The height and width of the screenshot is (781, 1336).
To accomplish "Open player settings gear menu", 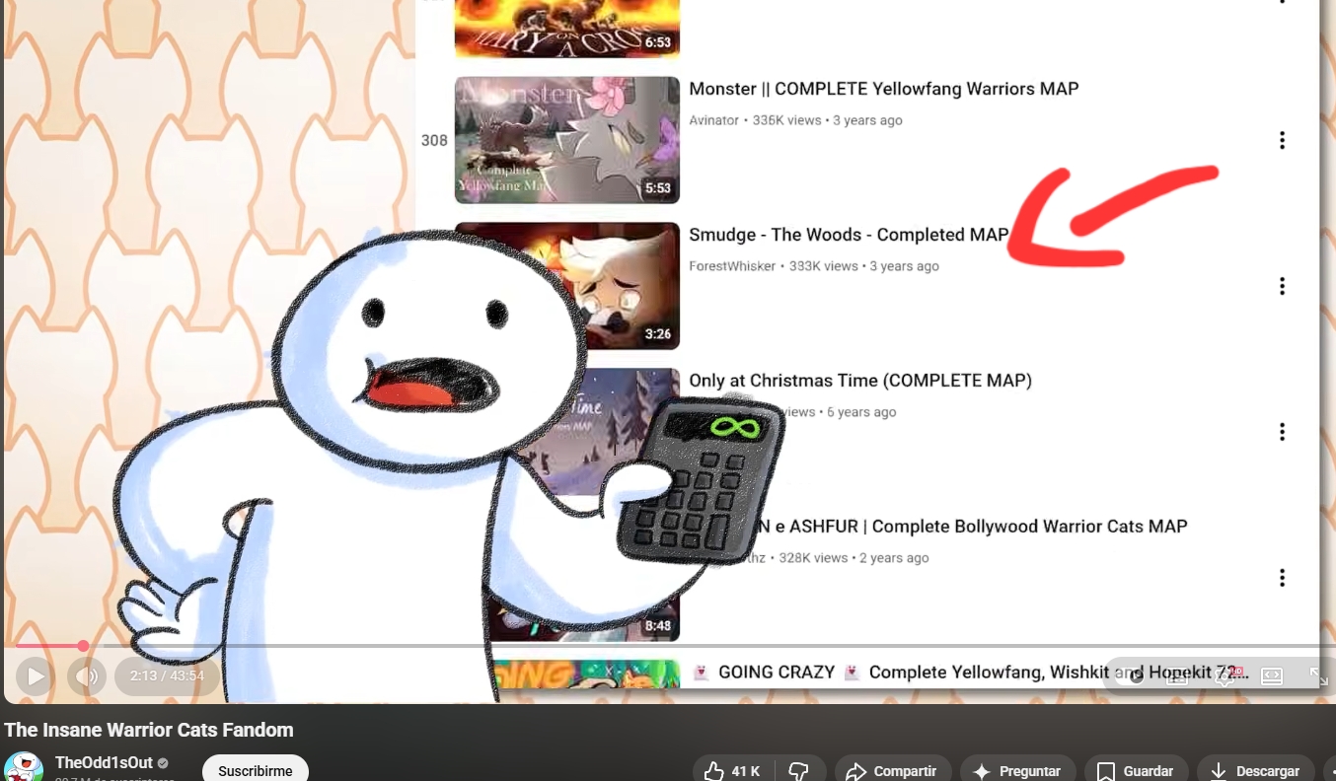I will click(1225, 675).
